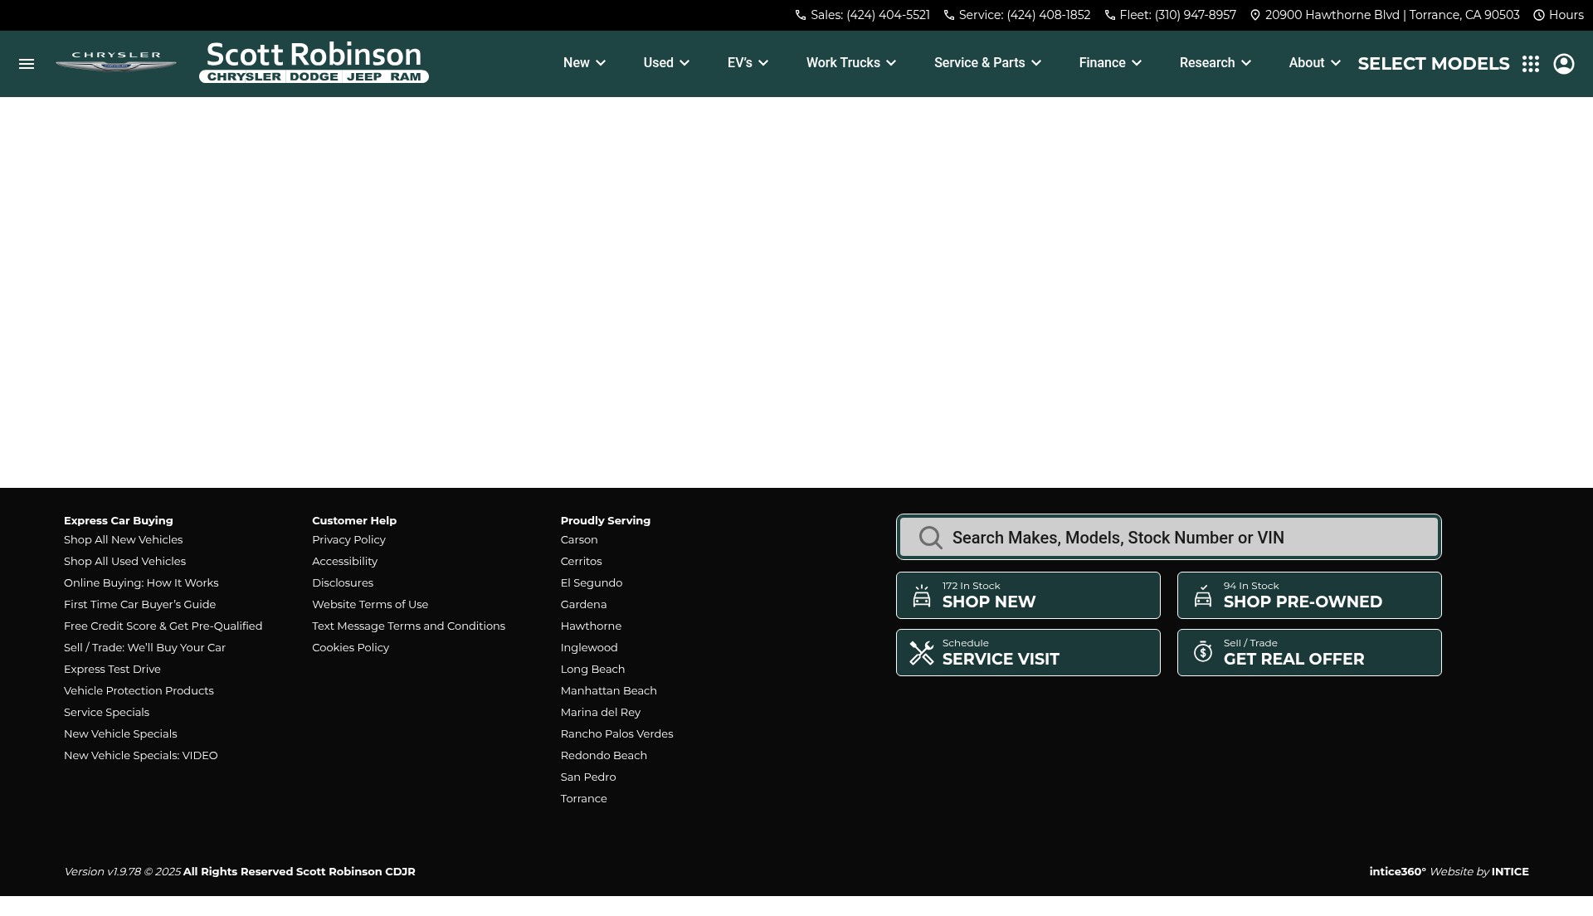Expand the New dropdown menu

point(584,63)
